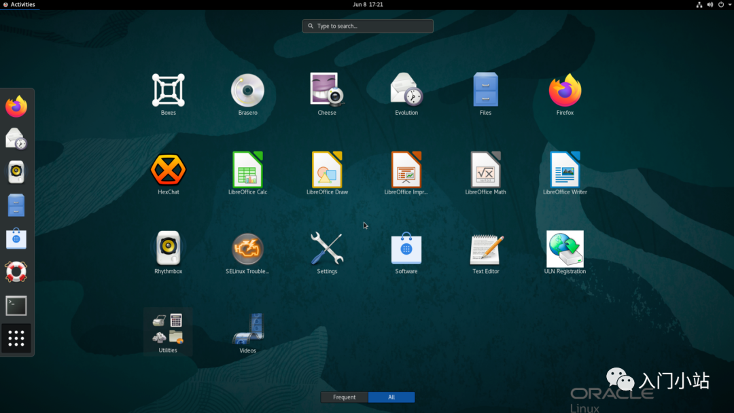Launch HexChat from the app grid

168,170
